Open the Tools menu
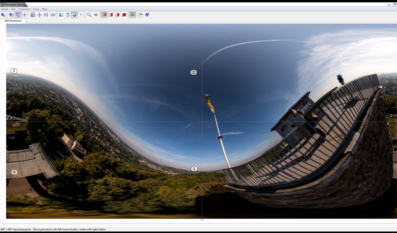 coord(36,9)
